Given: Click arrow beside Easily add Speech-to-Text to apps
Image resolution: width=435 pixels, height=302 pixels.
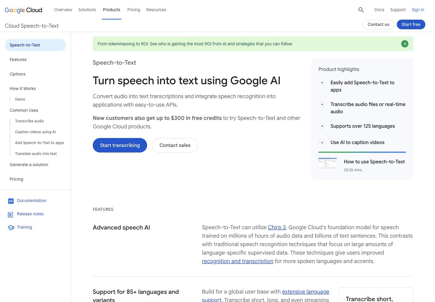Looking at the screenshot, I should pyautogui.click(x=322, y=82).
